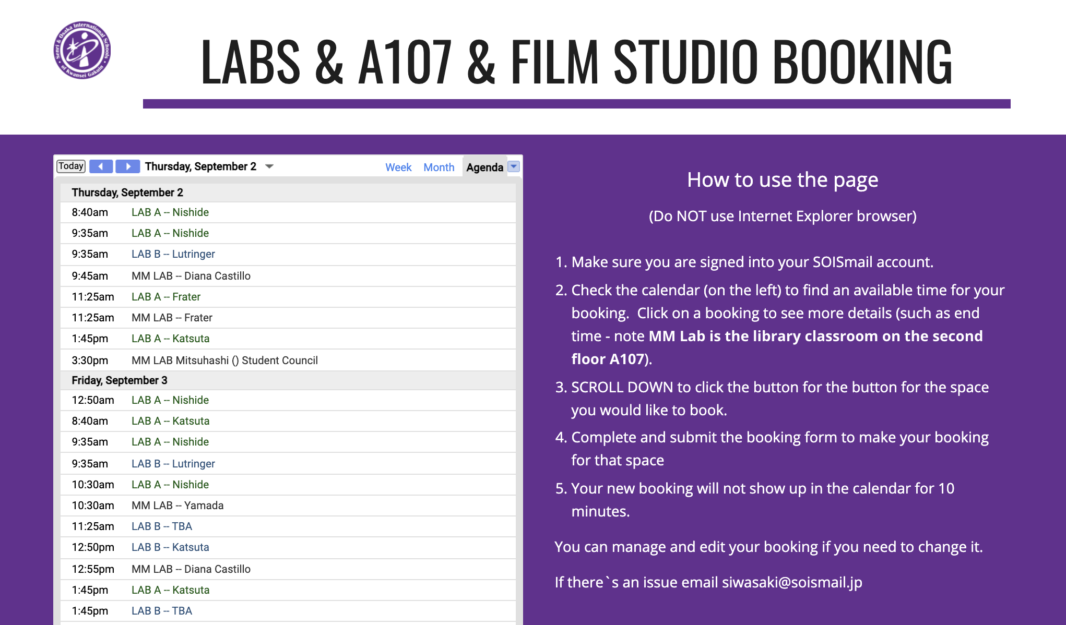Go to the next calendar period
The width and height of the screenshot is (1066, 625).
(x=127, y=166)
